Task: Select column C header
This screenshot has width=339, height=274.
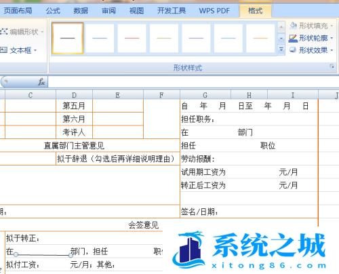Action: pyautogui.click(x=31, y=95)
